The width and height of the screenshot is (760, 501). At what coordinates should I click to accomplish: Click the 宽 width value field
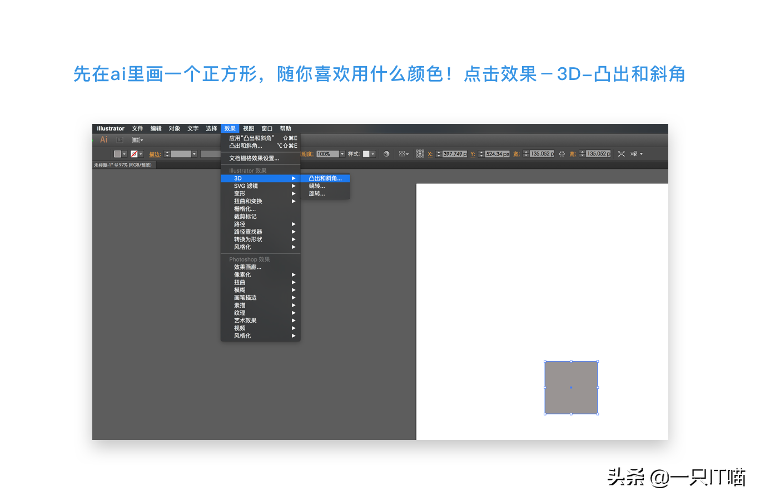tap(542, 154)
